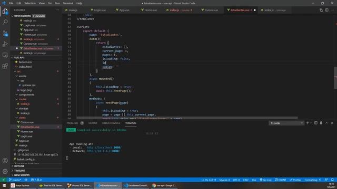Image resolution: width=337 pixels, height=189 pixels.
Task: Switch to the Problems panel tab
Action: 72,123
